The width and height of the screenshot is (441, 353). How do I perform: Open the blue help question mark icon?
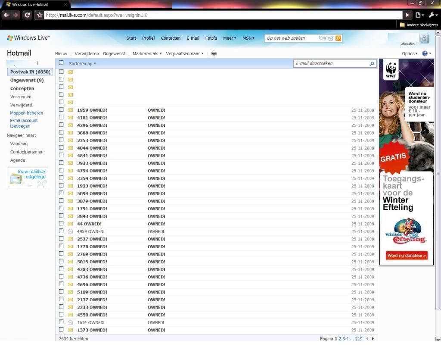tap(425, 53)
